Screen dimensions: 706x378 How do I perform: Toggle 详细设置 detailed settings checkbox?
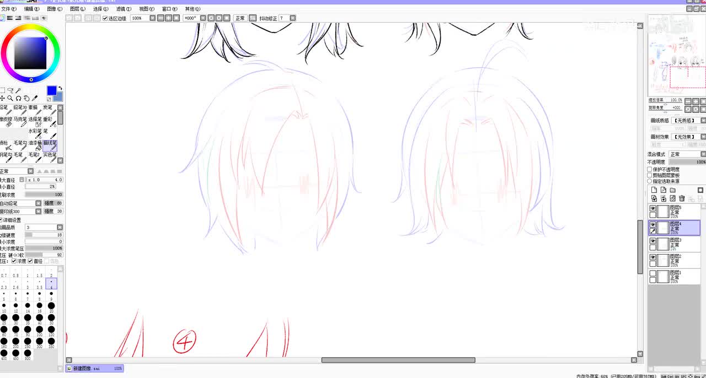point(1,220)
